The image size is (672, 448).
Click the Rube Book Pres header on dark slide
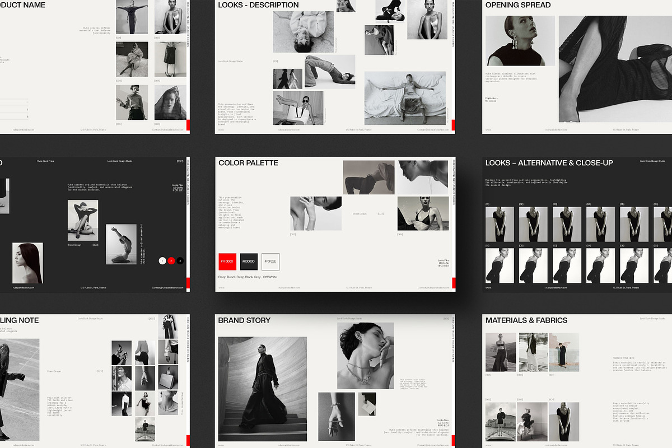pos(46,161)
